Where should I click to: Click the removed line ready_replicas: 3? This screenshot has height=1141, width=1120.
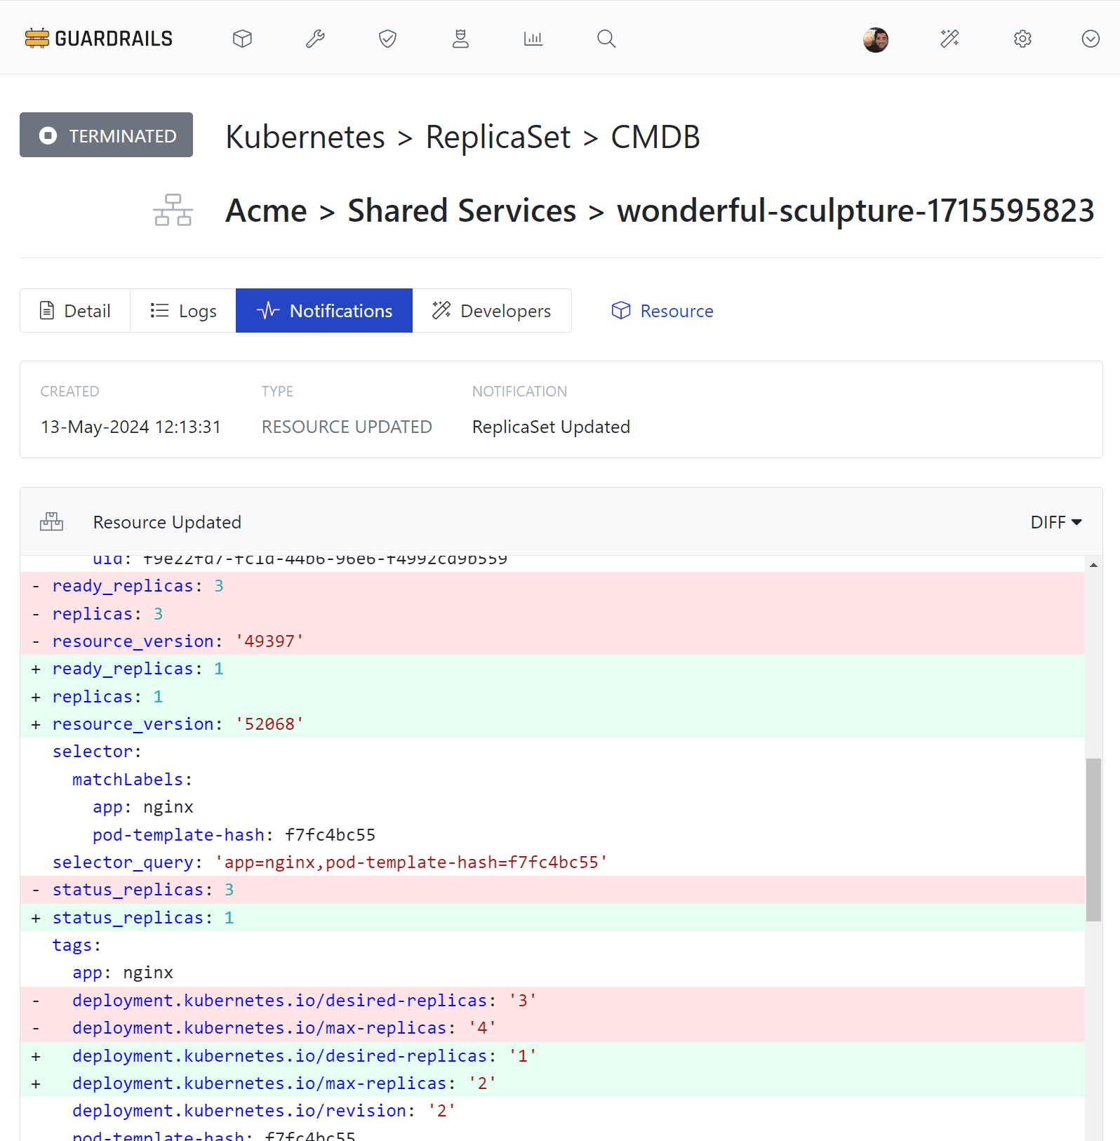(552, 586)
